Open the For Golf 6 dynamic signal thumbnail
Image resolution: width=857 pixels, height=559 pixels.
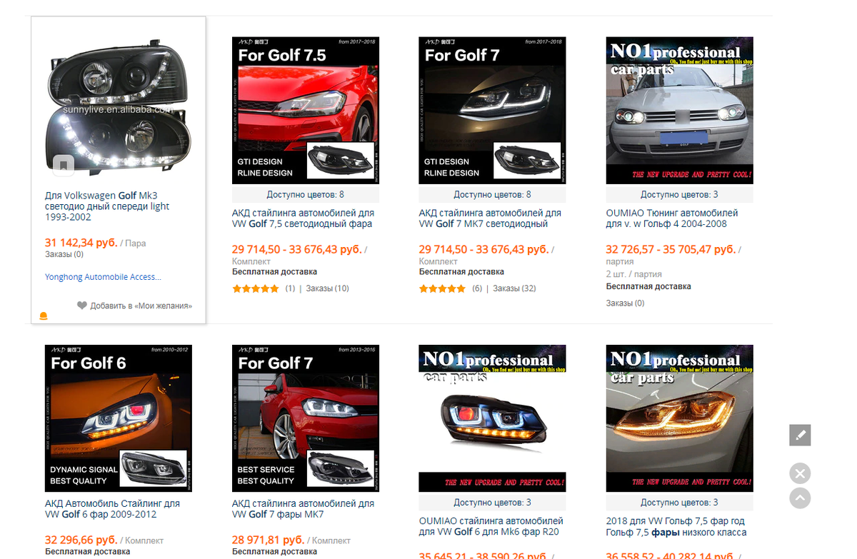pyautogui.click(x=119, y=418)
